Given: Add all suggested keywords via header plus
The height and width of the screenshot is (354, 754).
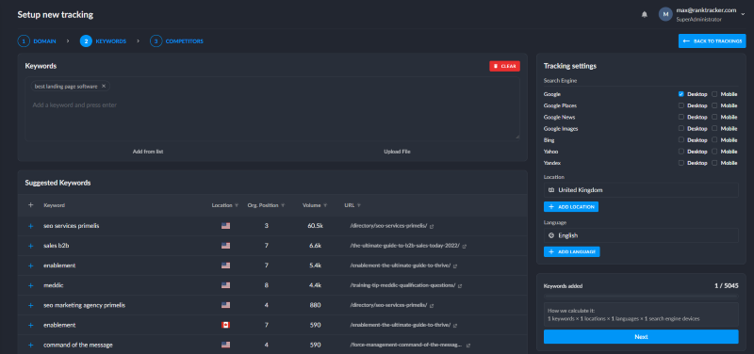Looking at the screenshot, I should pos(31,205).
